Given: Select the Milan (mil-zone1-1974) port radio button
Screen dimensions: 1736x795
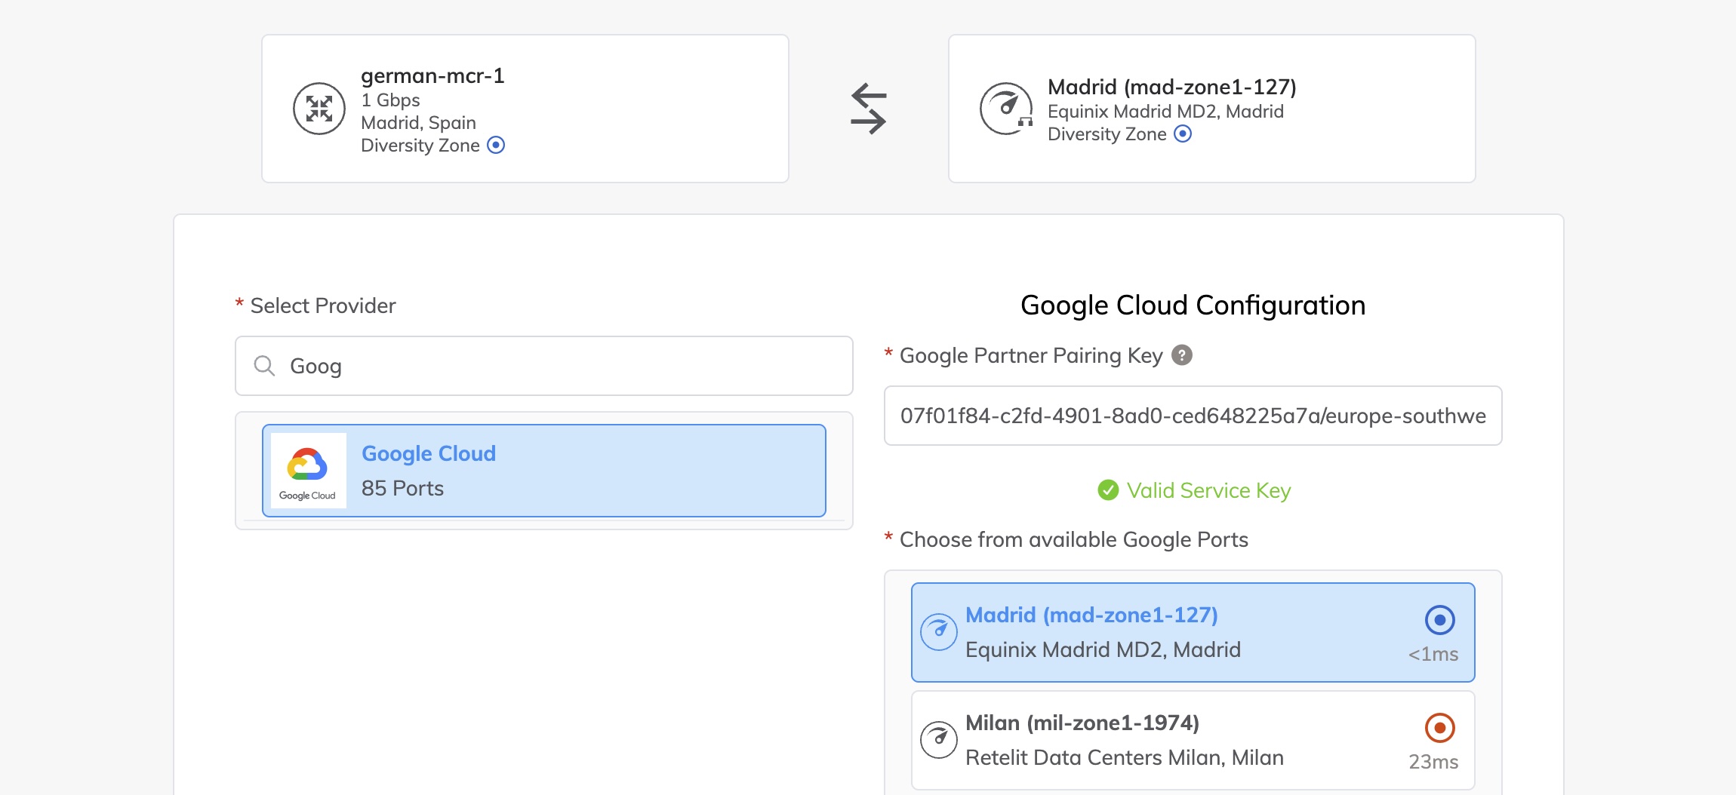Looking at the screenshot, I should 1439,728.
